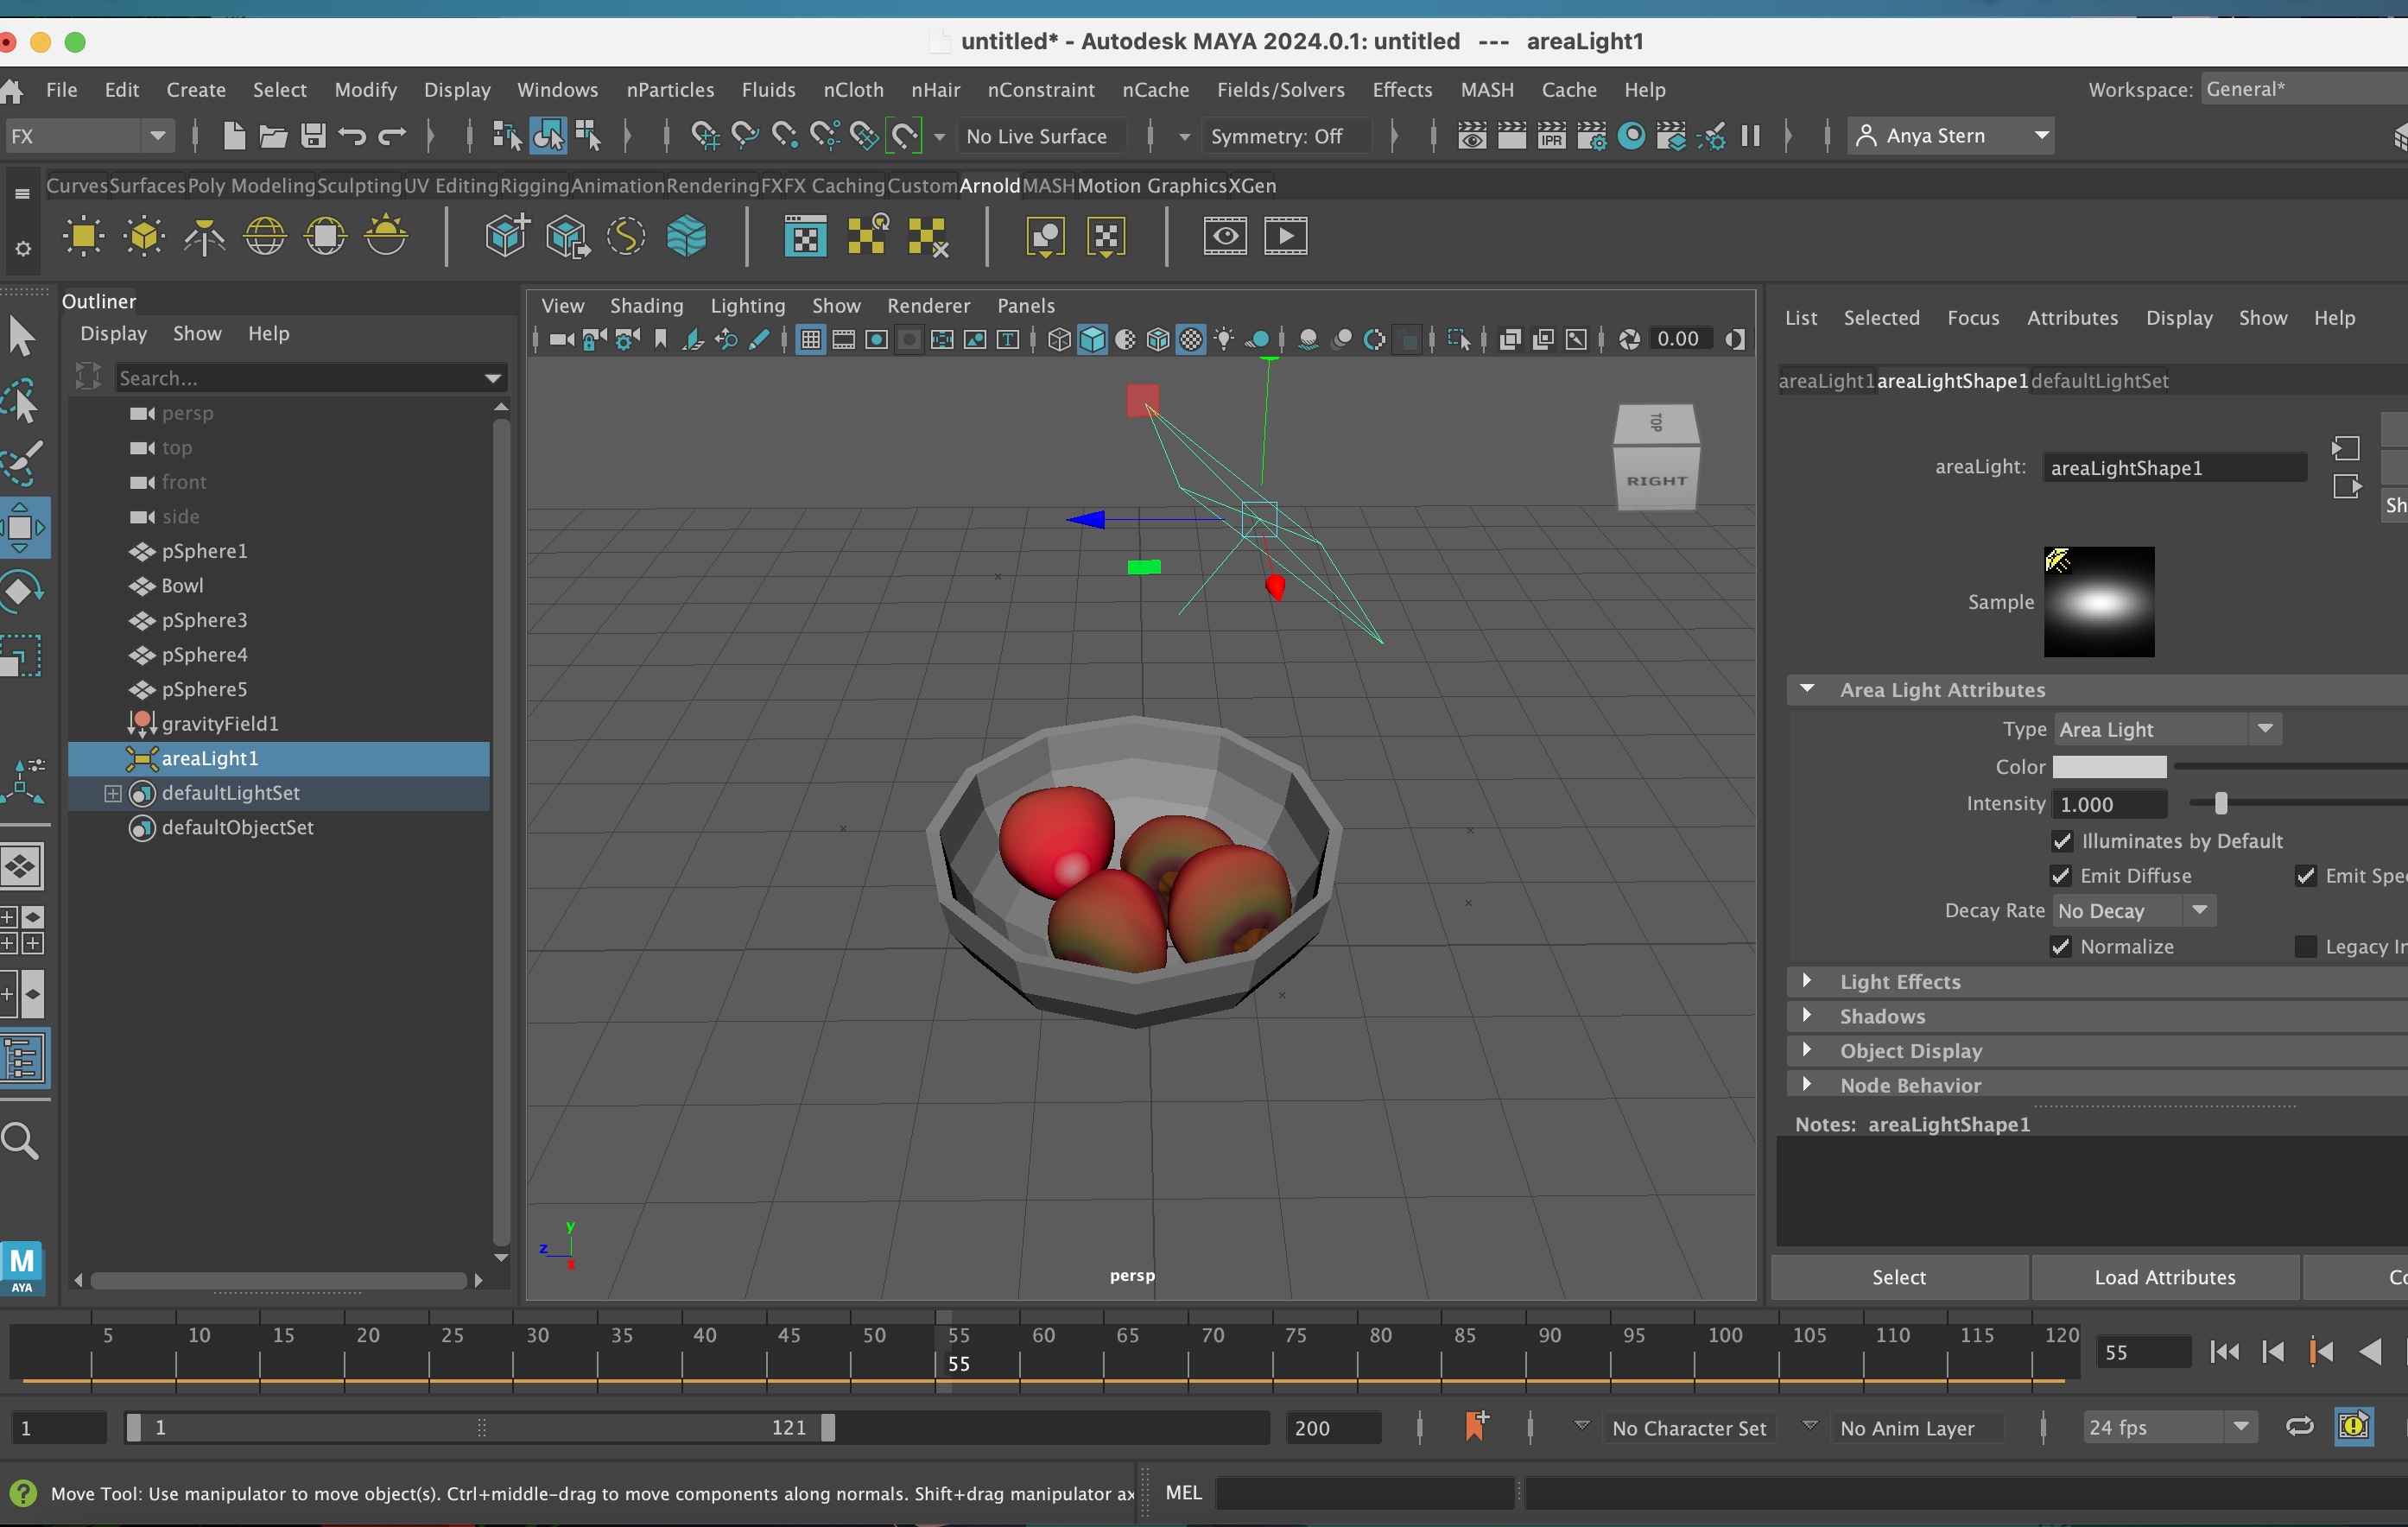Click the Undo arrow icon
This screenshot has width=2408, height=1527.
pos(351,136)
